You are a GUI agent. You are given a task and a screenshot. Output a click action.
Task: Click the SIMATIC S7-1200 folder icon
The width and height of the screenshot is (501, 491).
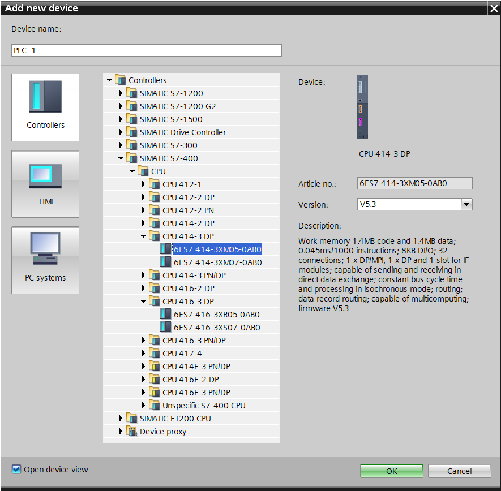[x=132, y=93]
